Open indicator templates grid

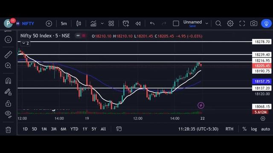click(111, 24)
